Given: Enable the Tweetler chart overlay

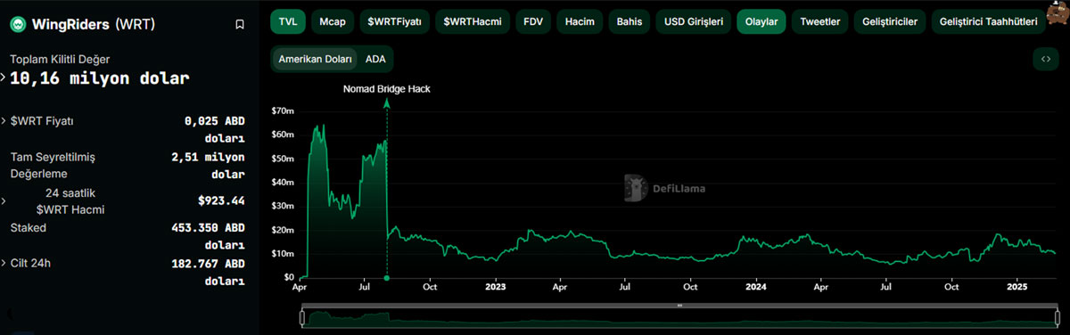Looking at the screenshot, I should (x=820, y=21).
